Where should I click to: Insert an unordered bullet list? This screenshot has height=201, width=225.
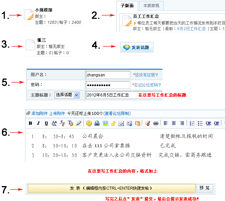click(200, 123)
